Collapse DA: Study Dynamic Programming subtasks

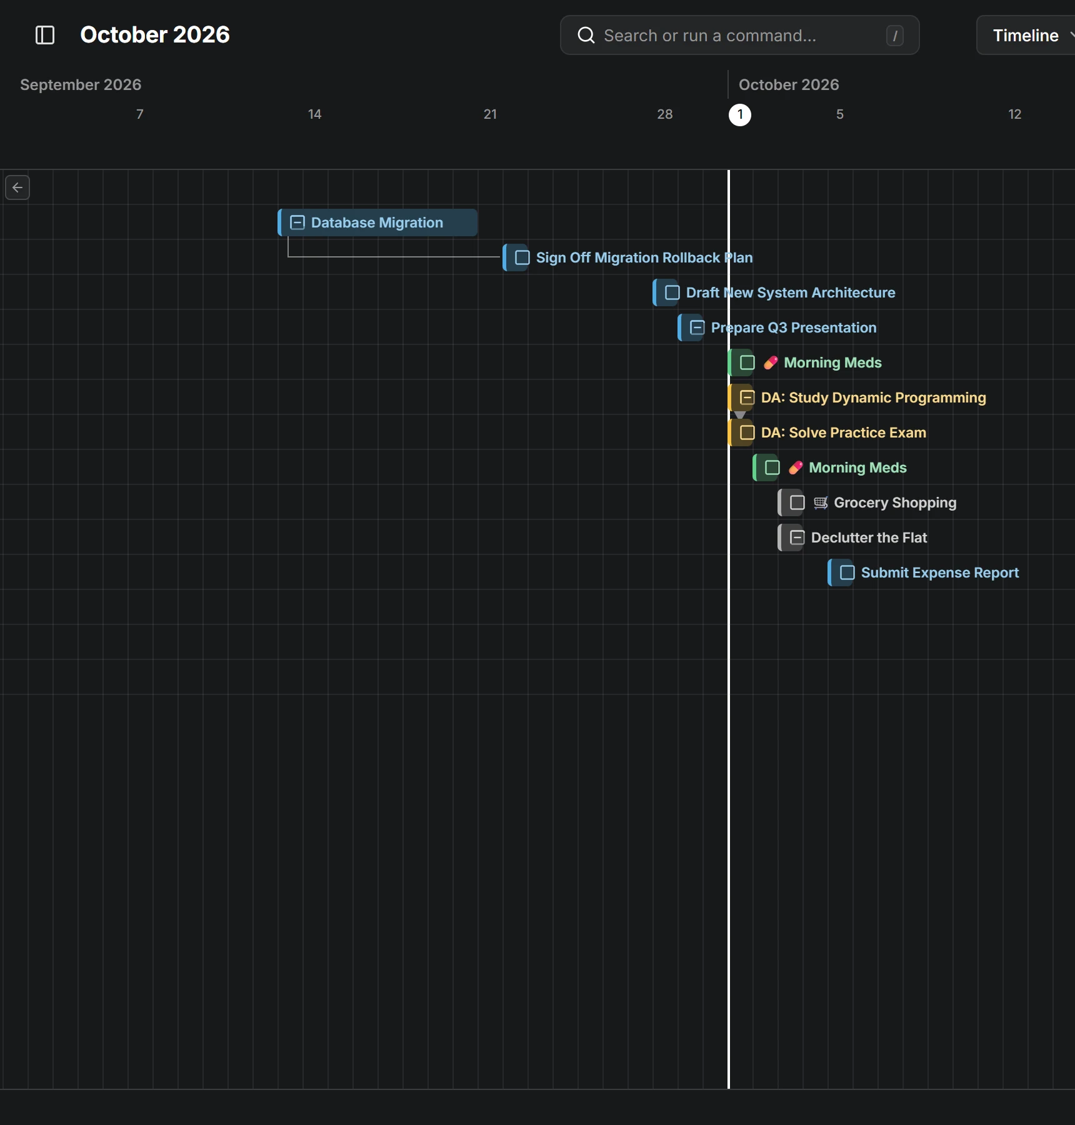pyautogui.click(x=747, y=397)
